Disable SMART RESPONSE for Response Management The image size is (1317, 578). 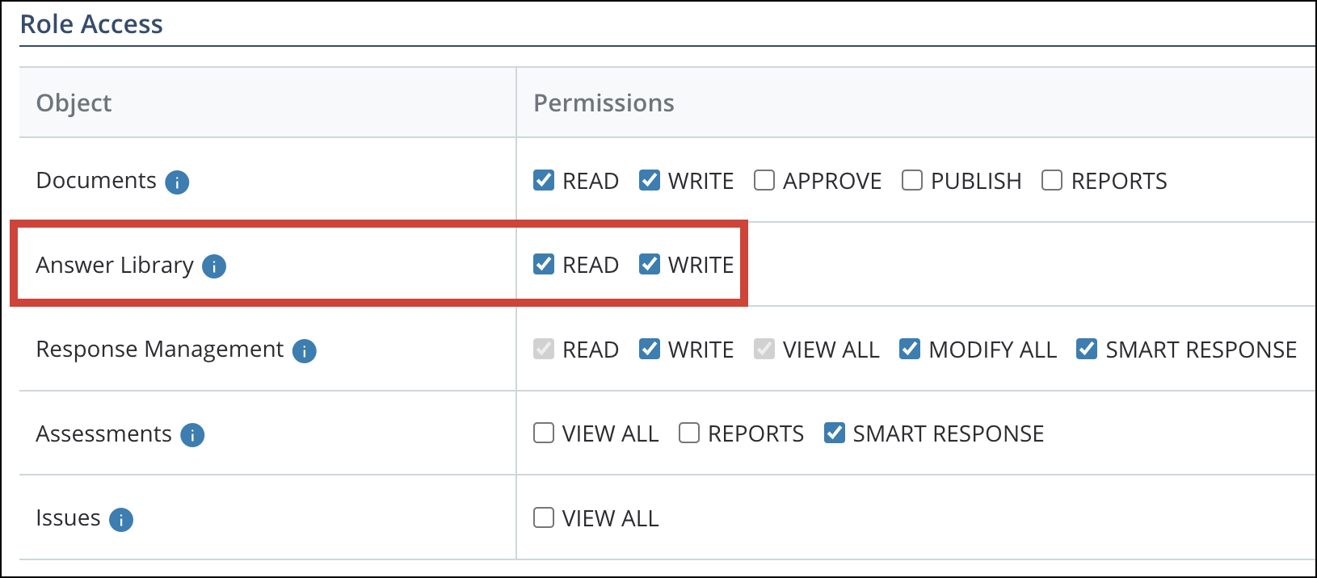tap(1086, 349)
